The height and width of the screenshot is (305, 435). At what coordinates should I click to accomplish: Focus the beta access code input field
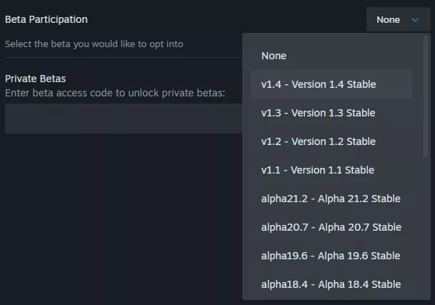tap(123, 119)
